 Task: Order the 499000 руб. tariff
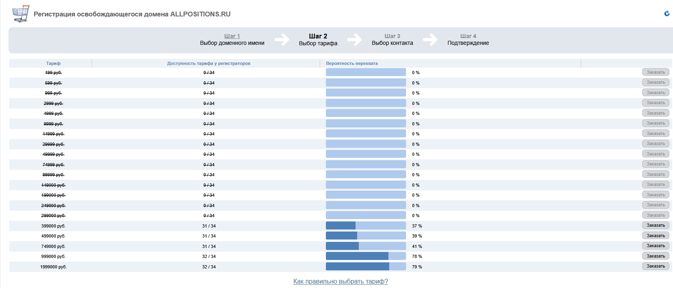tap(655, 236)
